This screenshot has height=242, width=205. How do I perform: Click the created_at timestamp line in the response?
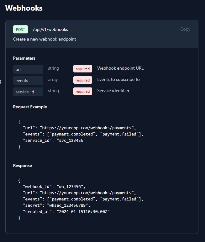tap(66, 211)
